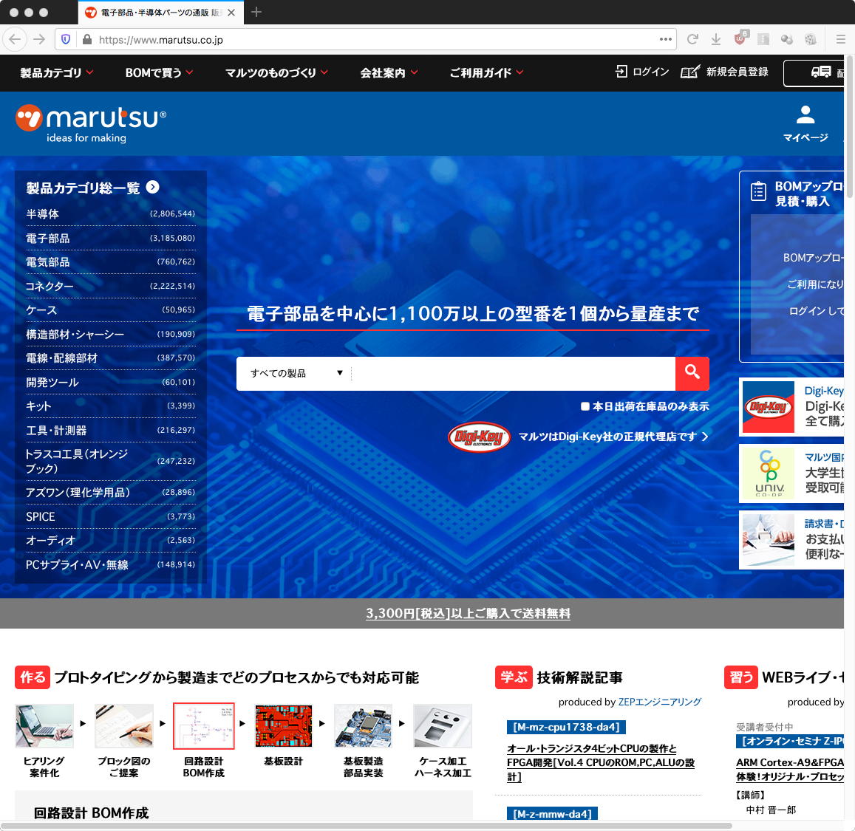Image resolution: width=855 pixels, height=831 pixels.
Task: Open the 請求書 payment banner thumbnail
Action: (x=769, y=540)
